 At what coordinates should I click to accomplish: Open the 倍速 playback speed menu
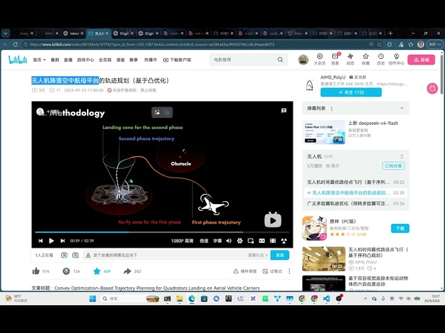[204, 241]
